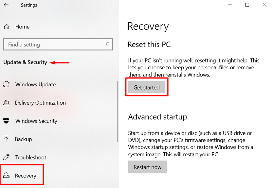Image resolution: width=272 pixels, height=188 pixels.
Task: Click the back arrow icon
Action: tap(6, 5)
